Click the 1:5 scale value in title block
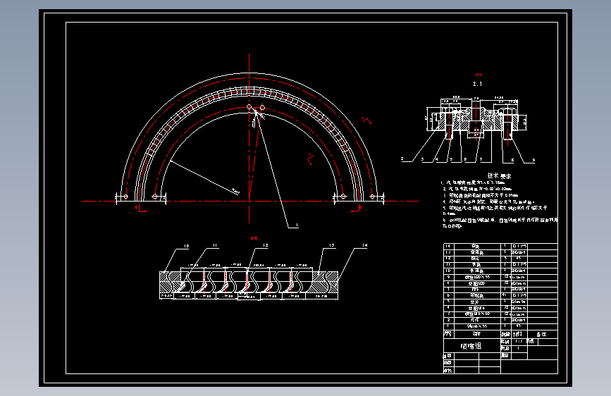Image resolution: width=611 pixels, height=396 pixels. point(519,341)
